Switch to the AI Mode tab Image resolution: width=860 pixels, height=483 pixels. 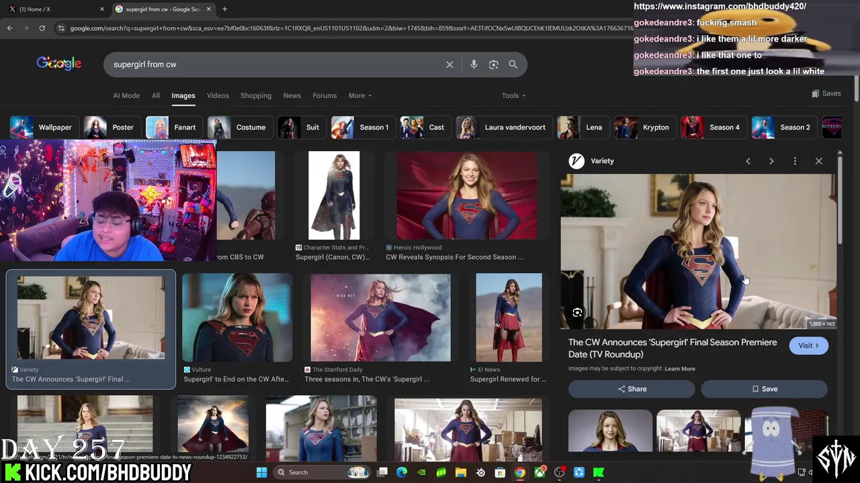tap(126, 95)
